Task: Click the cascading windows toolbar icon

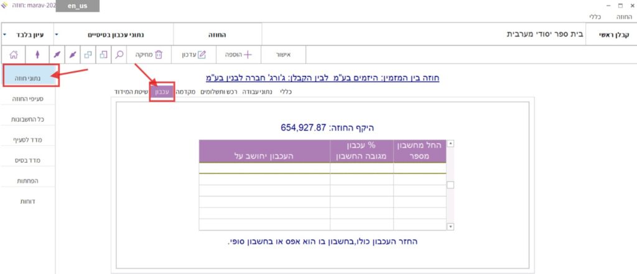Action: (x=88, y=55)
